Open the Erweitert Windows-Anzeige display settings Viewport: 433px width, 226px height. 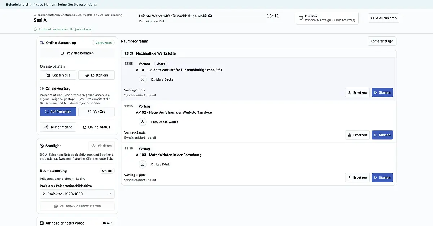[x=327, y=18]
